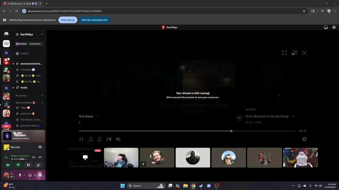
Task: Open the Inbox icon in Discord header
Action: click(326, 27)
